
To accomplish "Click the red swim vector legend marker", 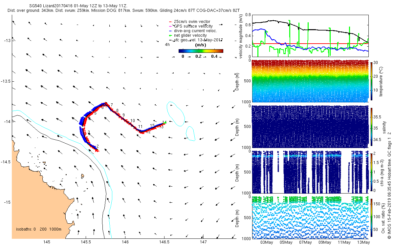I will [171, 22].
